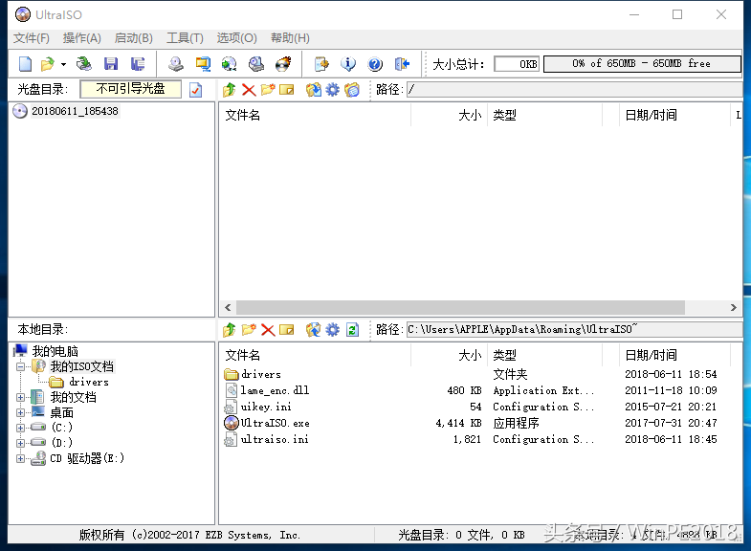Create a new folder in the disc directory toolbar

(x=268, y=89)
